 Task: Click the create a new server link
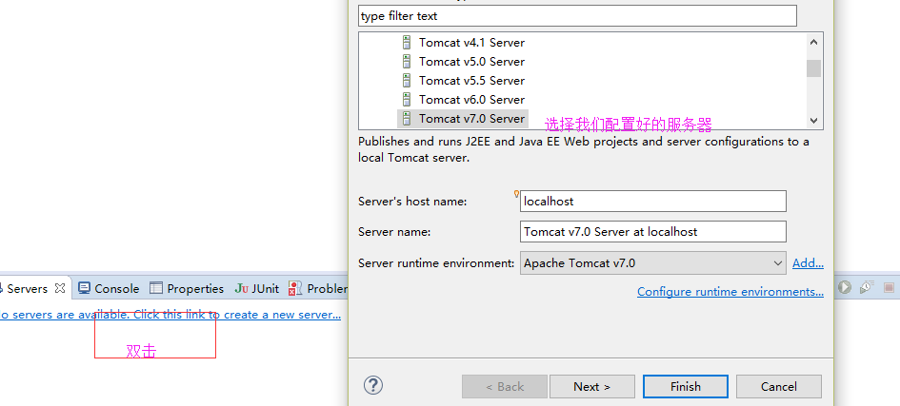(170, 315)
